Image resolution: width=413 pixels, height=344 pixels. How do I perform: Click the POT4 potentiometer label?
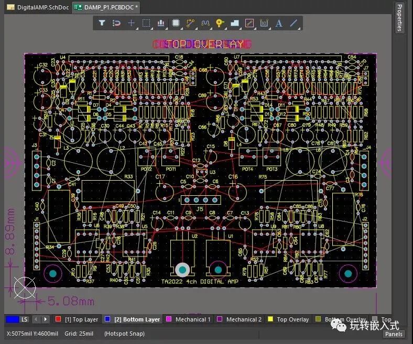247,169
